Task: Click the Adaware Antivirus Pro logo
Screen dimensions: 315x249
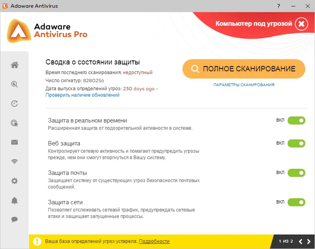Action: [x=48, y=31]
